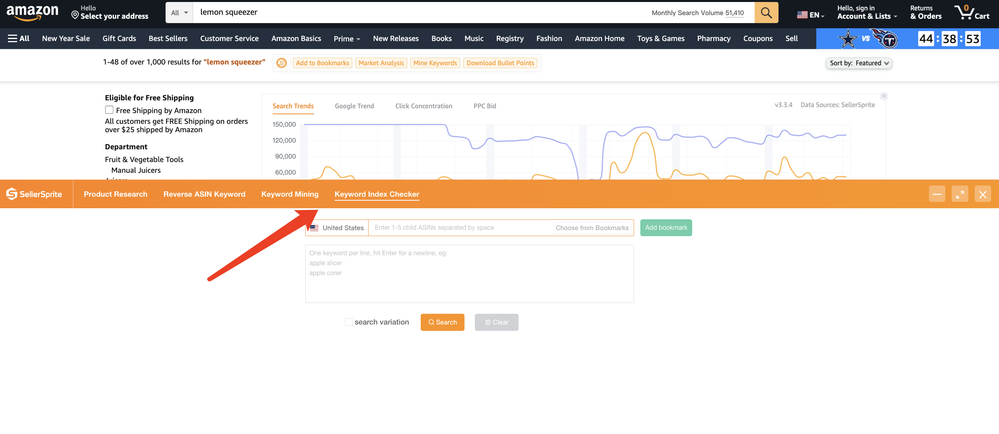Click the Amazon logo
The image size is (999, 434).
tap(32, 13)
